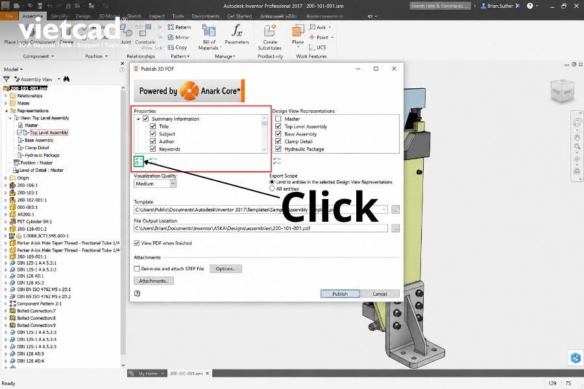Expand the Relationships folder in browser
Viewport: 584px width, 389px height.
pos(6,96)
